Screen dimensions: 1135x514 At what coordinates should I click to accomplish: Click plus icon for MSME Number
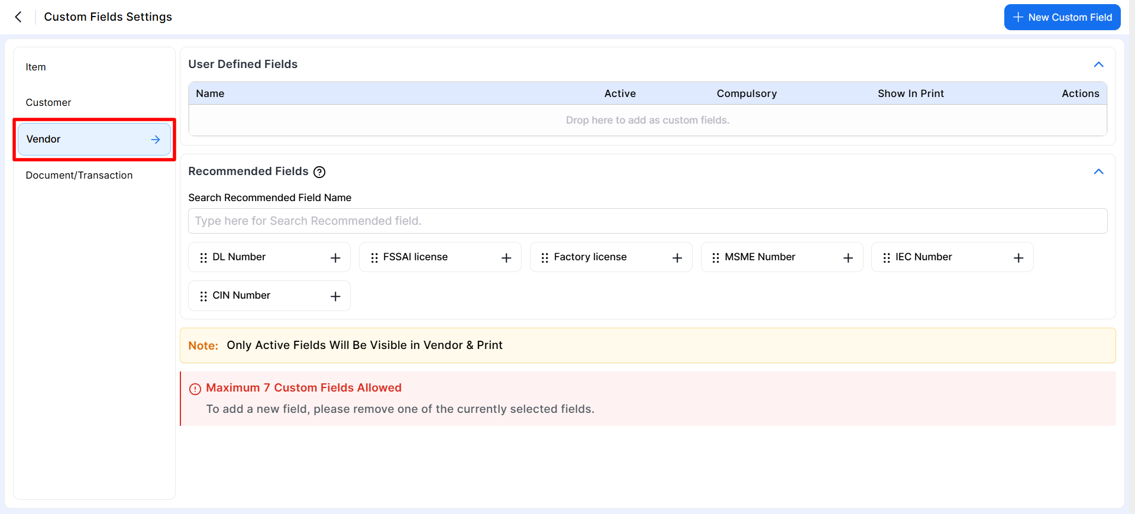pos(848,258)
